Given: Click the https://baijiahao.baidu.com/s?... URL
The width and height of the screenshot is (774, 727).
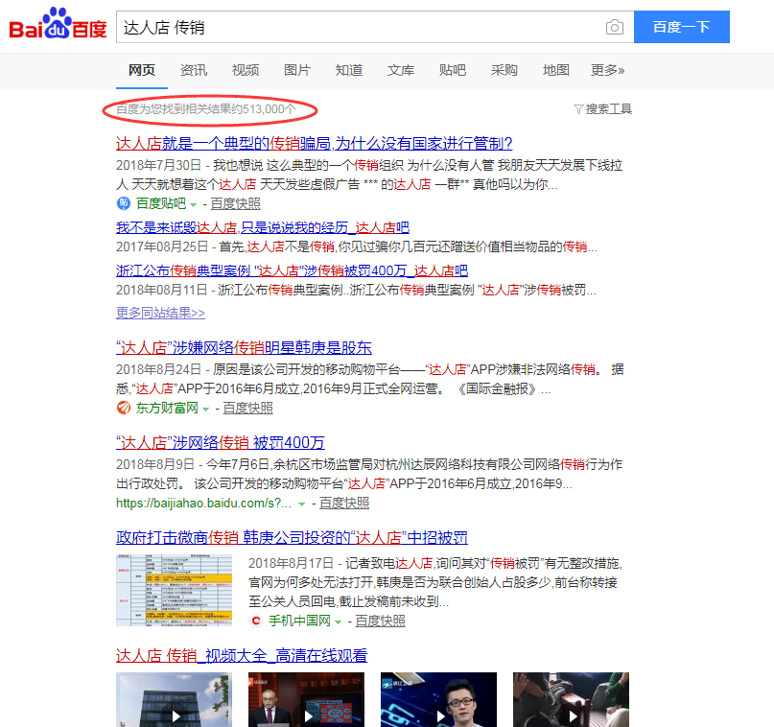Looking at the screenshot, I should pyautogui.click(x=204, y=503).
